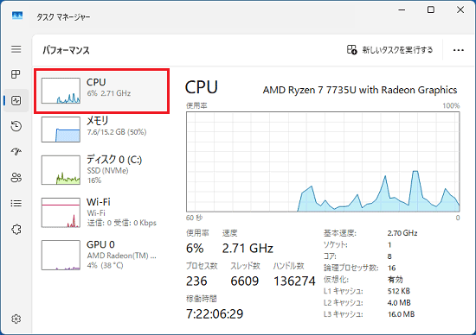The width and height of the screenshot is (476, 335).
Task: Open the Users page icon
Action: tap(16, 178)
